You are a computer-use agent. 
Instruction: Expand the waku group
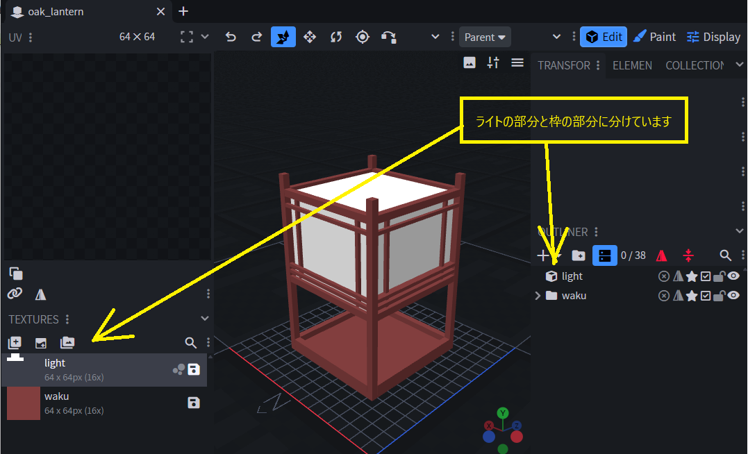(538, 296)
